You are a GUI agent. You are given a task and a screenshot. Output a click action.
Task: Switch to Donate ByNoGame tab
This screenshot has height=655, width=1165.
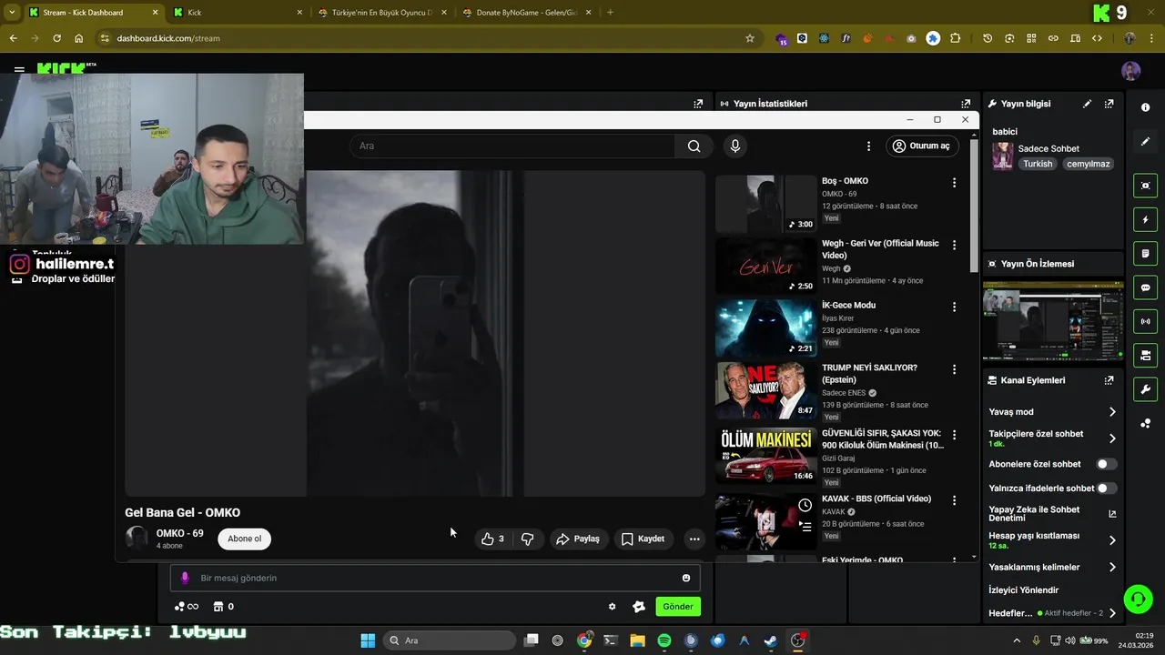pyautogui.click(x=526, y=13)
